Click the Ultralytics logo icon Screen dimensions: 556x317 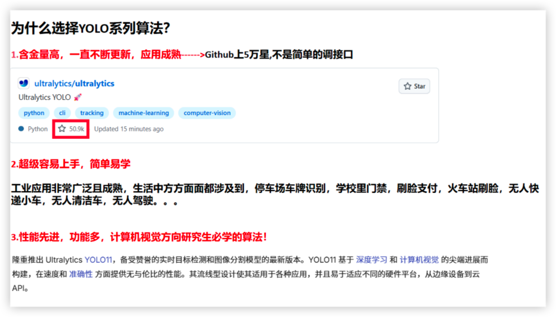[24, 83]
